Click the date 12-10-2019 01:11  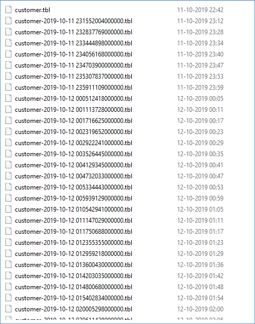[x=200, y=221]
